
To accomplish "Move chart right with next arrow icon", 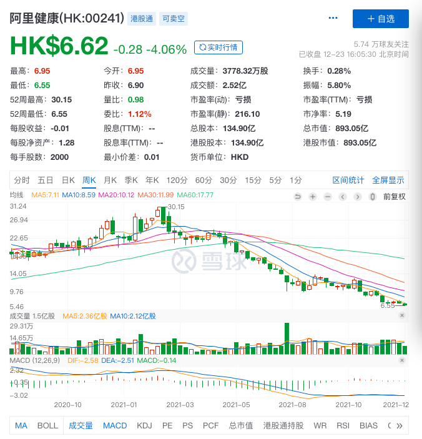I will 357,197.
